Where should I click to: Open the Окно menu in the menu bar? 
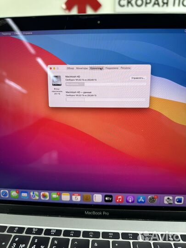pos(17,34)
